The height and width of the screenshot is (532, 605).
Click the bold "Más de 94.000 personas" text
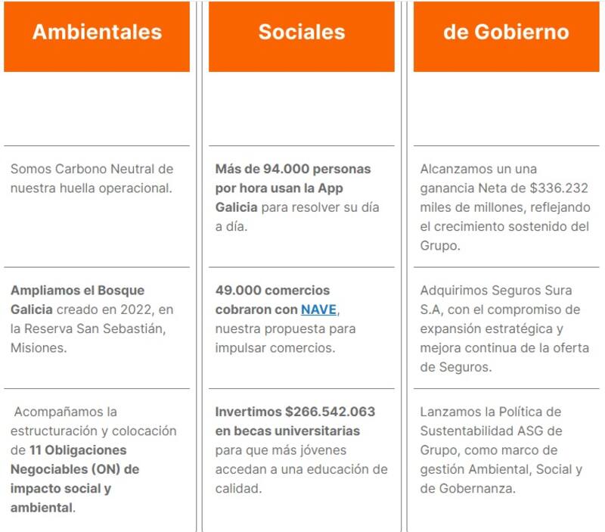click(293, 168)
